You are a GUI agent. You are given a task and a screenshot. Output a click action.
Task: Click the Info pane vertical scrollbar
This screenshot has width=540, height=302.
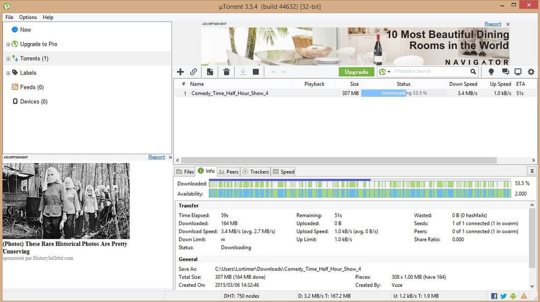[532, 237]
